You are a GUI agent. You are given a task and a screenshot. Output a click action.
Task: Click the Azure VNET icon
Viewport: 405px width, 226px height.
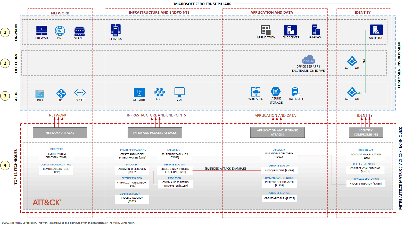coord(80,92)
